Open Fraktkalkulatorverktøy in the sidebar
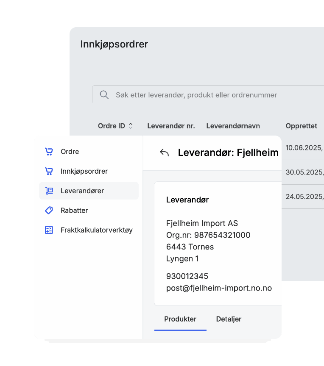The width and height of the screenshot is (324, 366). coord(89,230)
